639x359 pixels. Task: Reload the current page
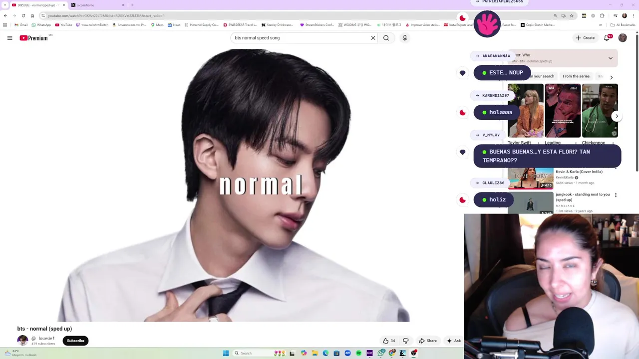[x=23, y=15]
